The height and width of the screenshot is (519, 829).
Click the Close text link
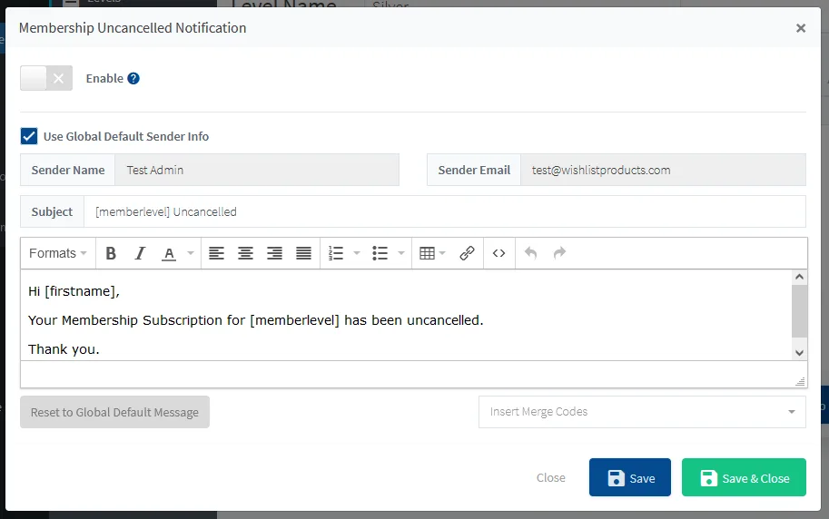551,478
